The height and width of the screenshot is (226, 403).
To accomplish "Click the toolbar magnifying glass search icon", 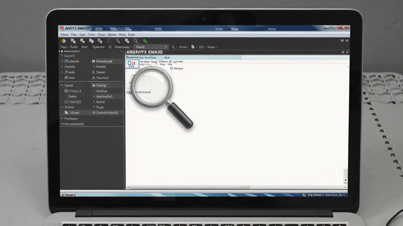I will pos(136,41).
